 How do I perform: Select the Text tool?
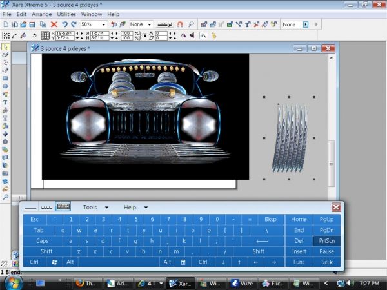click(5, 102)
